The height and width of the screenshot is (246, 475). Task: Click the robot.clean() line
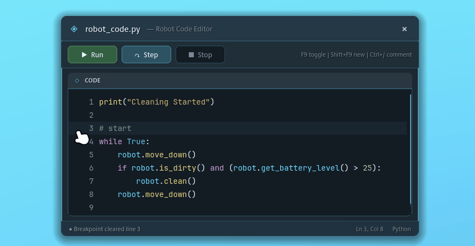[166, 181]
